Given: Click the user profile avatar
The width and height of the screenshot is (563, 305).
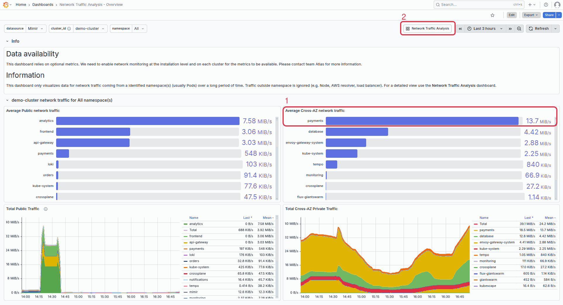Looking at the screenshot, I should tap(557, 4).
